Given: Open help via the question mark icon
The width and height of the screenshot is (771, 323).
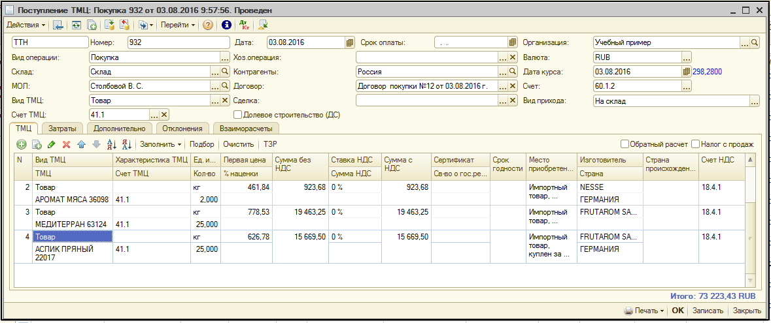Looking at the screenshot, I should [208, 25].
